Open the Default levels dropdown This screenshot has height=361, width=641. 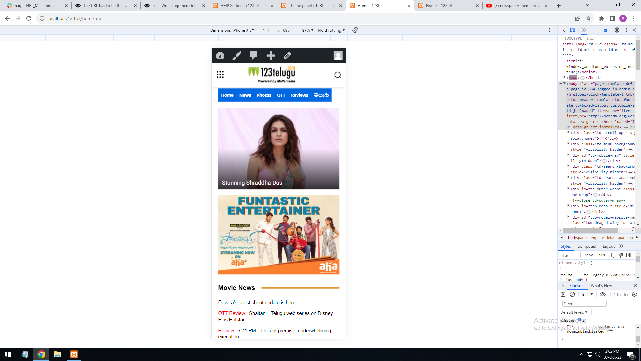[x=574, y=312]
